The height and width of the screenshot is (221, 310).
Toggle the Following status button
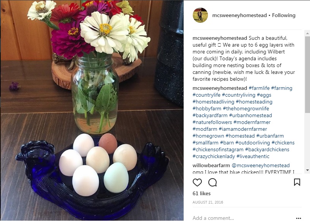[284, 15]
